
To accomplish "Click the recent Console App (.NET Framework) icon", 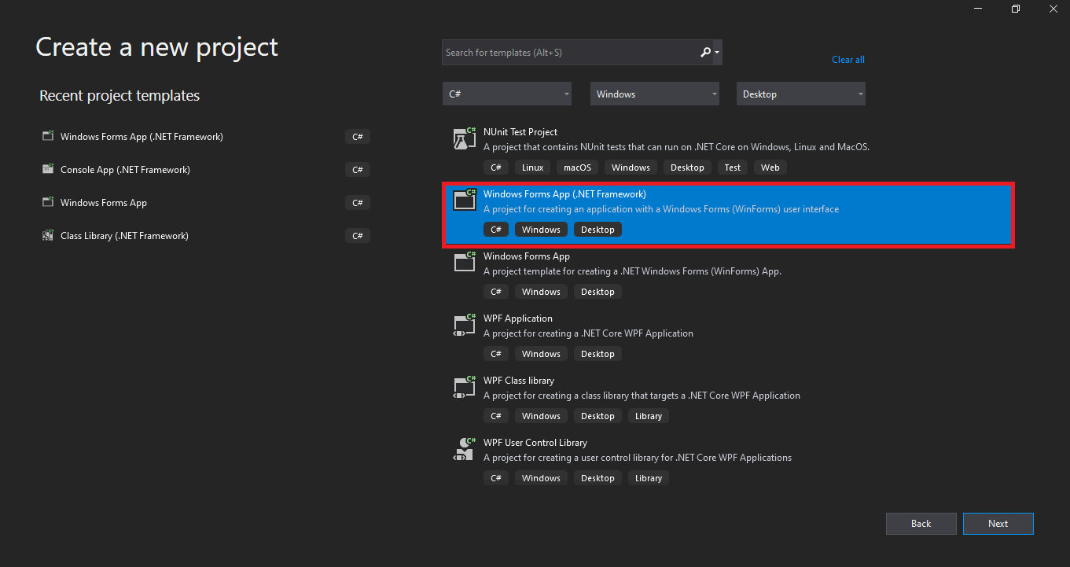I will 48,170.
